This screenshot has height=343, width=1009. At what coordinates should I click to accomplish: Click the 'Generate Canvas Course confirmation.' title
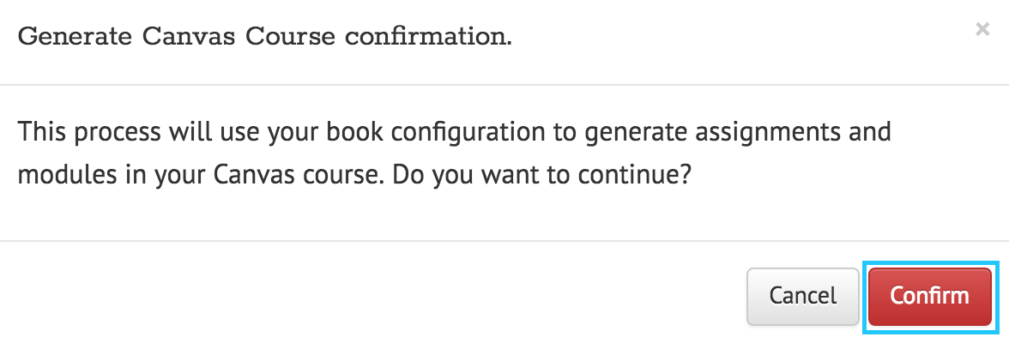tap(265, 37)
